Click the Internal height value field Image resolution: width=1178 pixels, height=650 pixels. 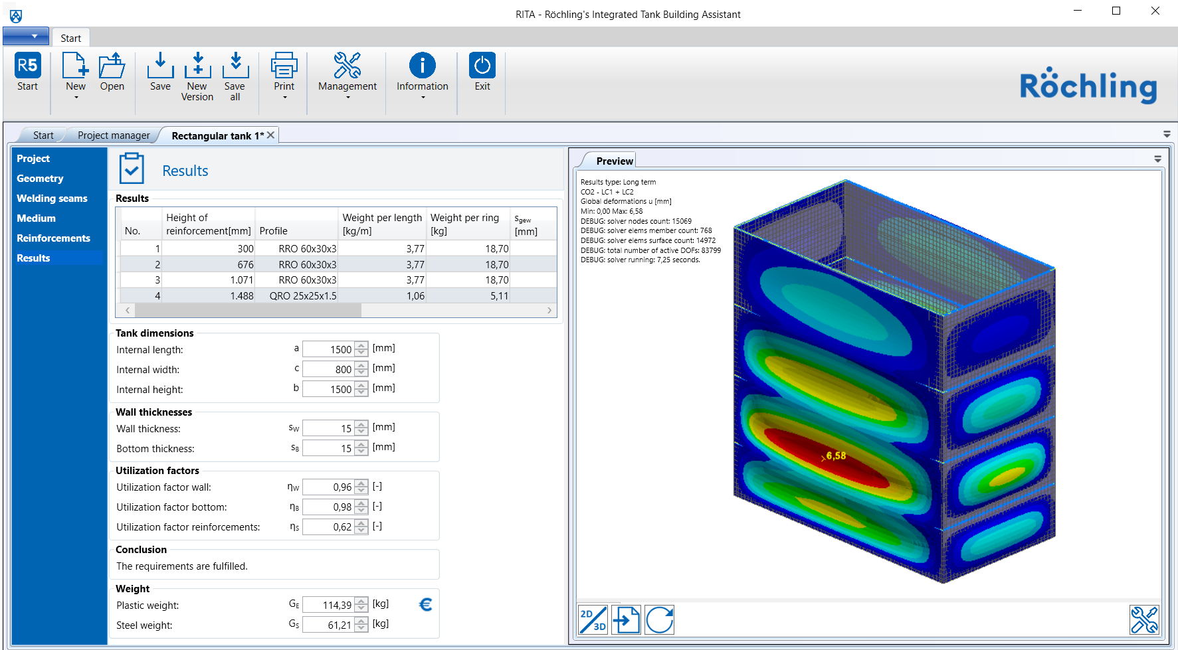[328, 389]
